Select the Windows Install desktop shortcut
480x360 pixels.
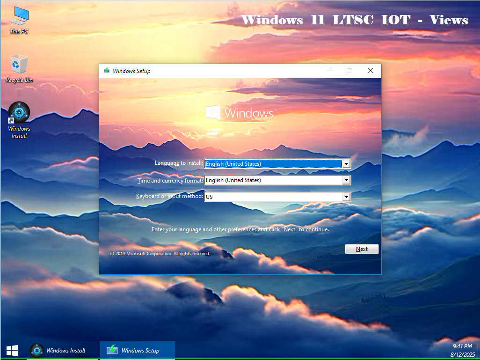(19, 120)
